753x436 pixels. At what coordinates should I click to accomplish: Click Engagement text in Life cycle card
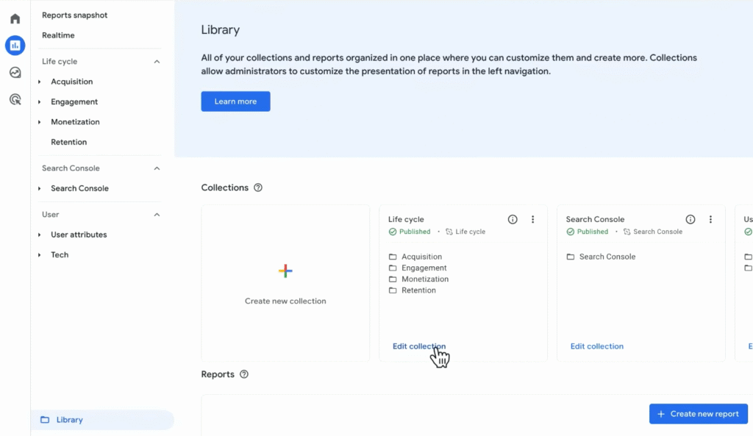tap(424, 268)
